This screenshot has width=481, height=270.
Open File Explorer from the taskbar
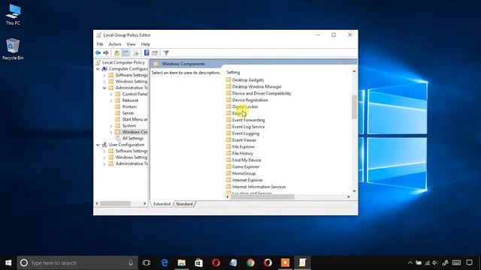182,262
